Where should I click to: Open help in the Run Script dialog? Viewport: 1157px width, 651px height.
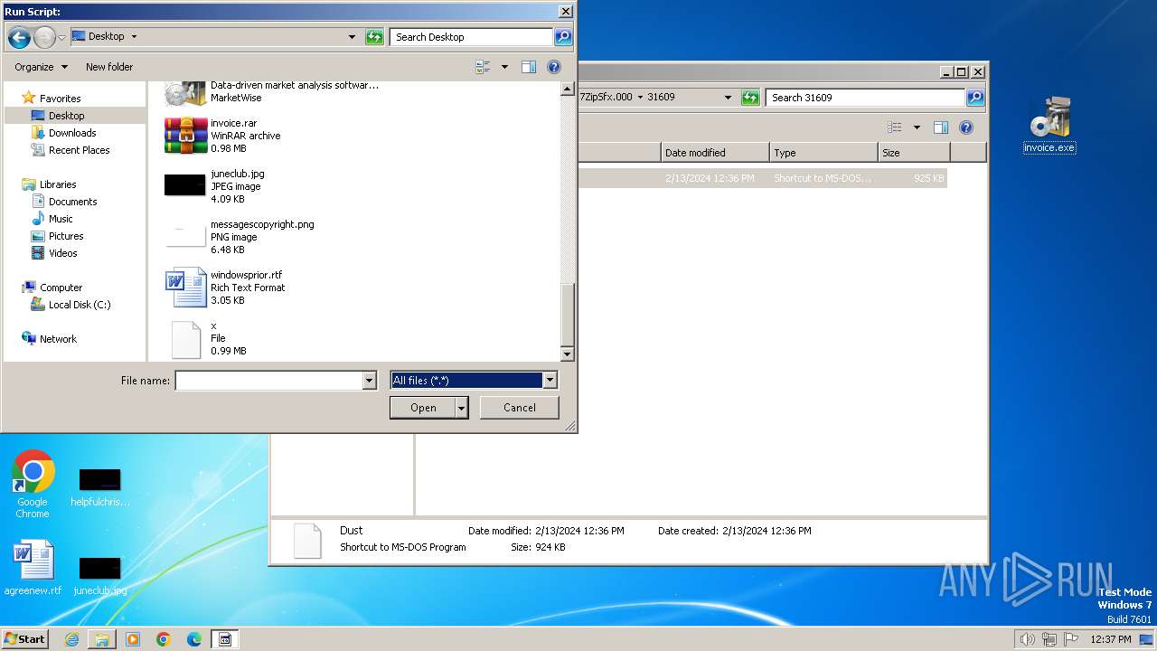(x=554, y=67)
